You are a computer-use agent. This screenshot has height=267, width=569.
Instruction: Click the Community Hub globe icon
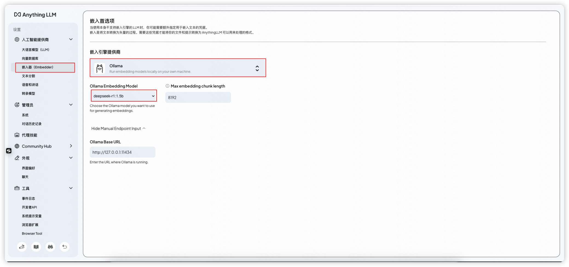click(x=17, y=146)
